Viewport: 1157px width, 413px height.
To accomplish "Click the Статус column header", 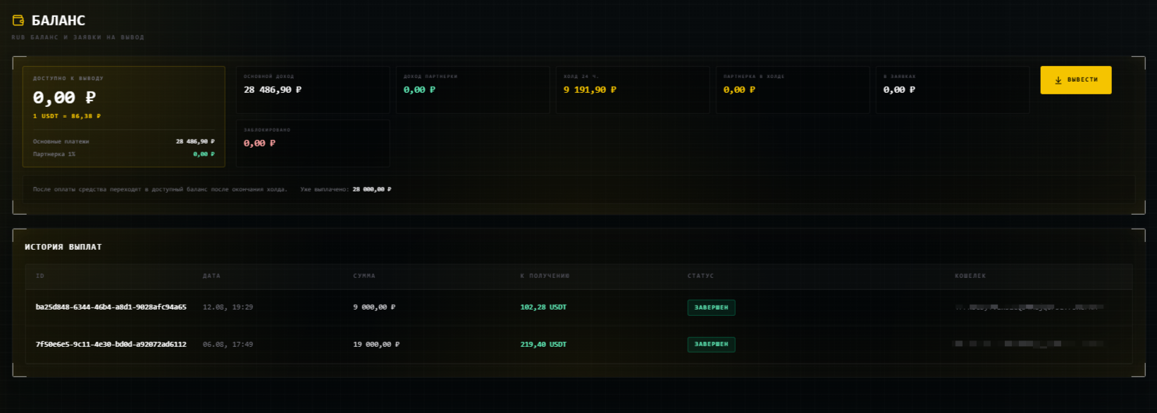I will coord(700,276).
